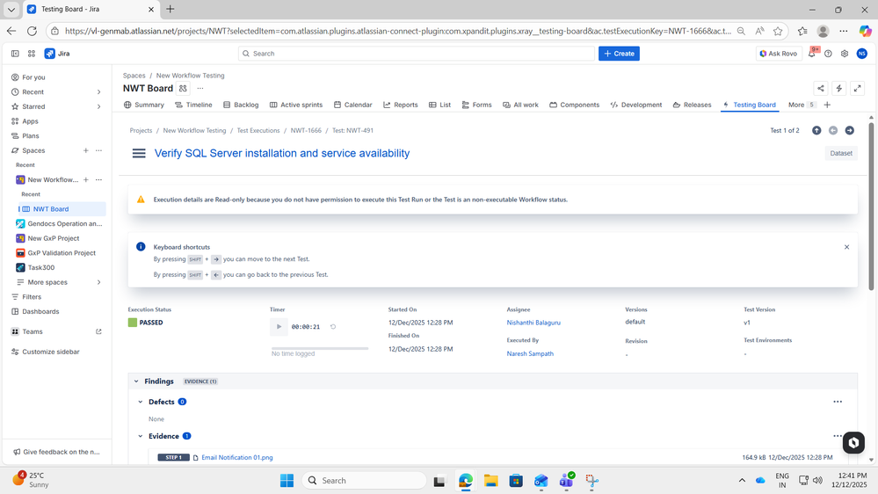
Task: Collapse the Evidence section
Action: click(141, 436)
